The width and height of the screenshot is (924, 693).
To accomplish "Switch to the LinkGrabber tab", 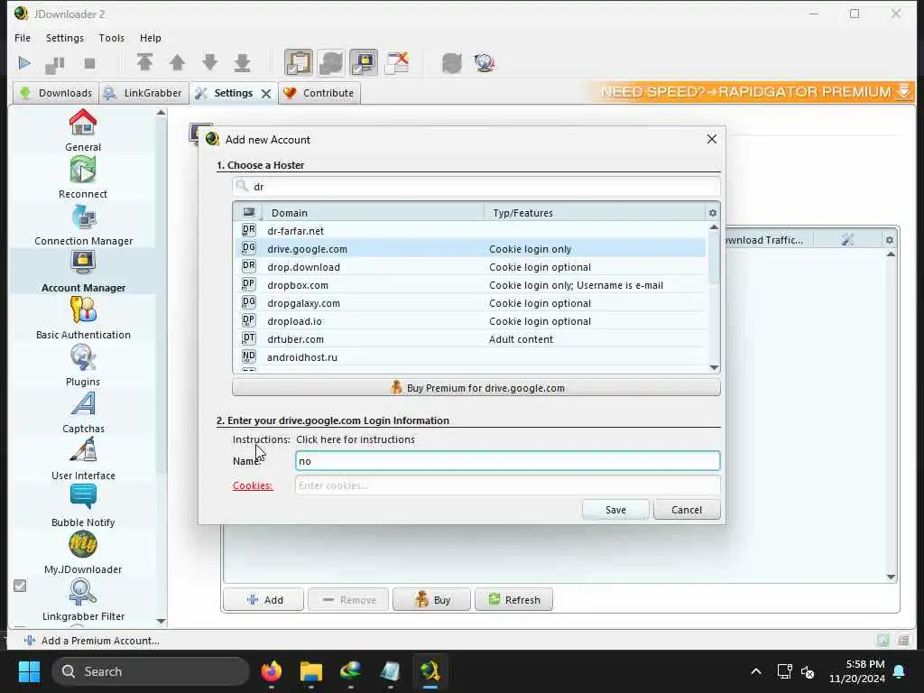I will [x=143, y=93].
